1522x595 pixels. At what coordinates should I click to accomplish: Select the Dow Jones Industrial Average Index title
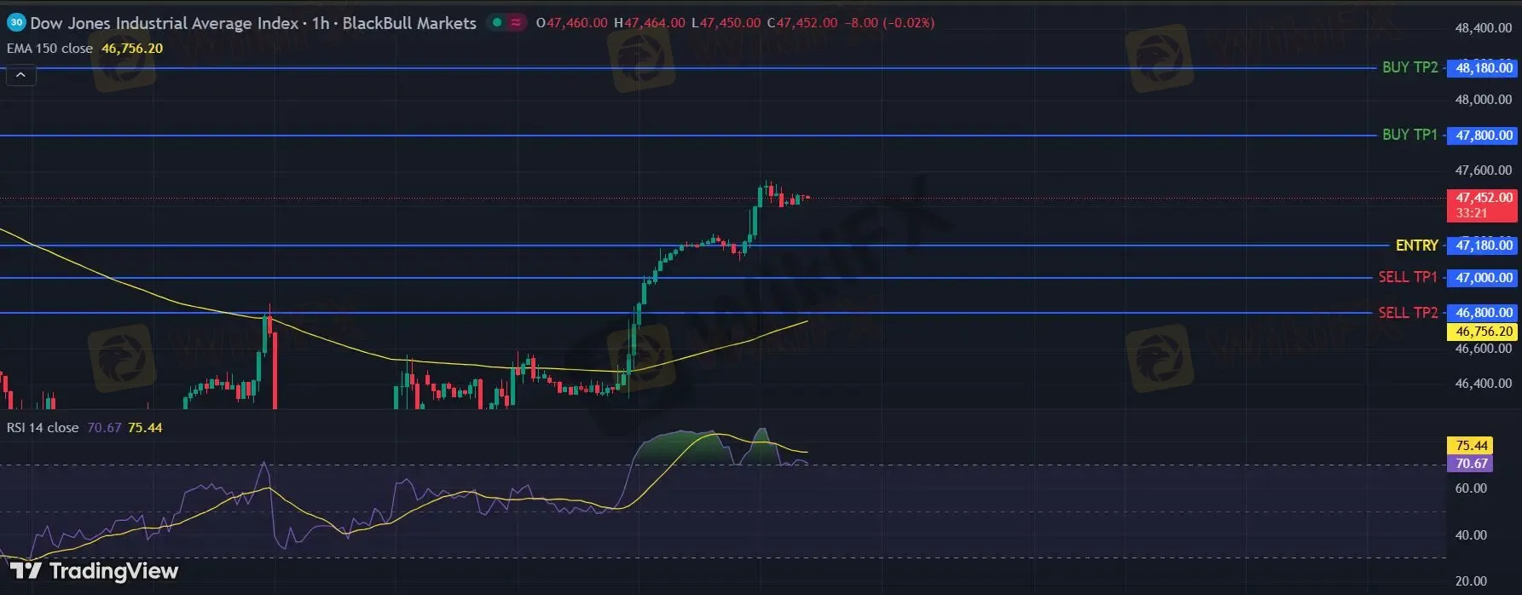click(x=164, y=23)
